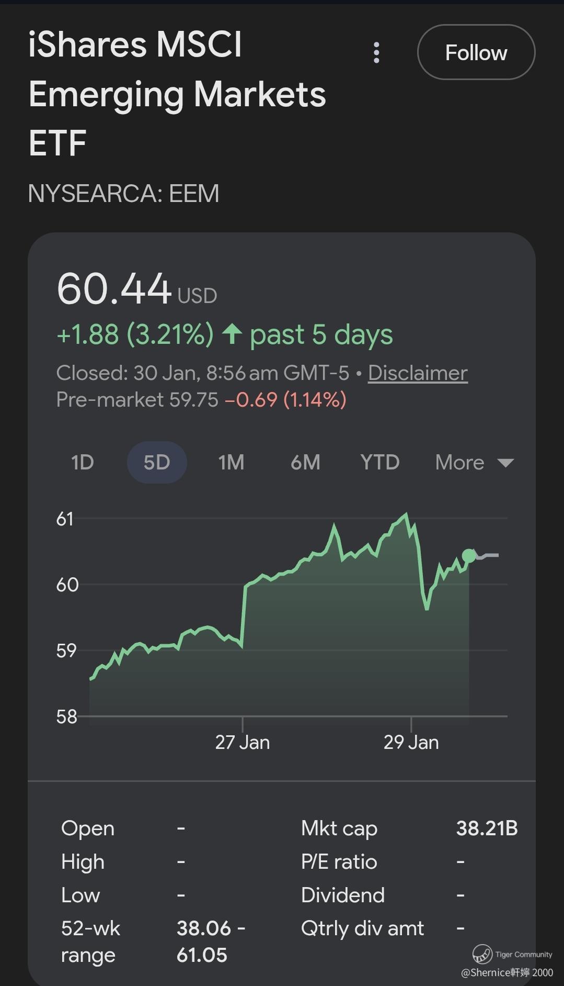Click the green current-price dot on chart
This screenshot has width=564, height=986.
469,555
